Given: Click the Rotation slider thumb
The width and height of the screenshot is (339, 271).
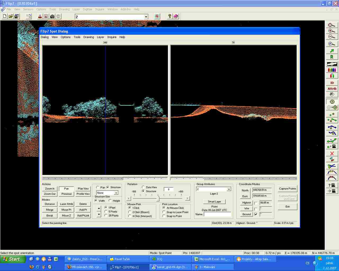Looking at the screenshot, I should pyautogui.click(x=158, y=198).
